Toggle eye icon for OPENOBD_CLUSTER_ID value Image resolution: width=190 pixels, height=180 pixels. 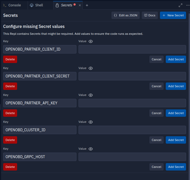91,122
